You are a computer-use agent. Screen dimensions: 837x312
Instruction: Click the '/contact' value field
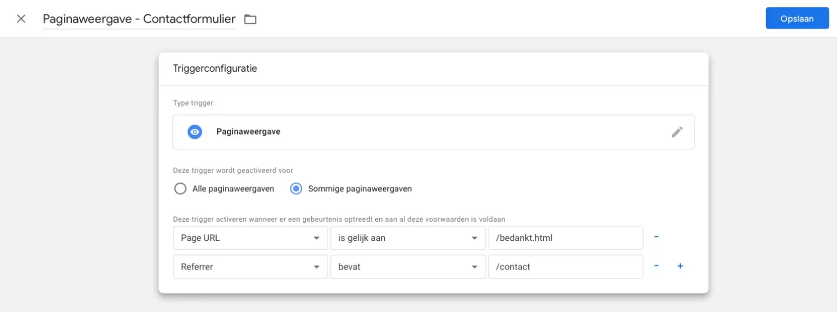pos(565,267)
